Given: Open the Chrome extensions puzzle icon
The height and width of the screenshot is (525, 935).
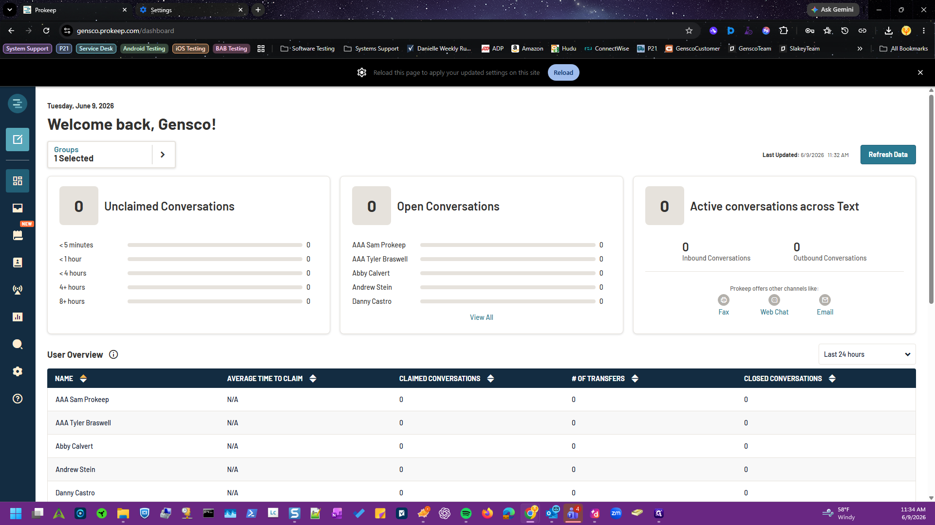Looking at the screenshot, I should [x=784, y=31].
